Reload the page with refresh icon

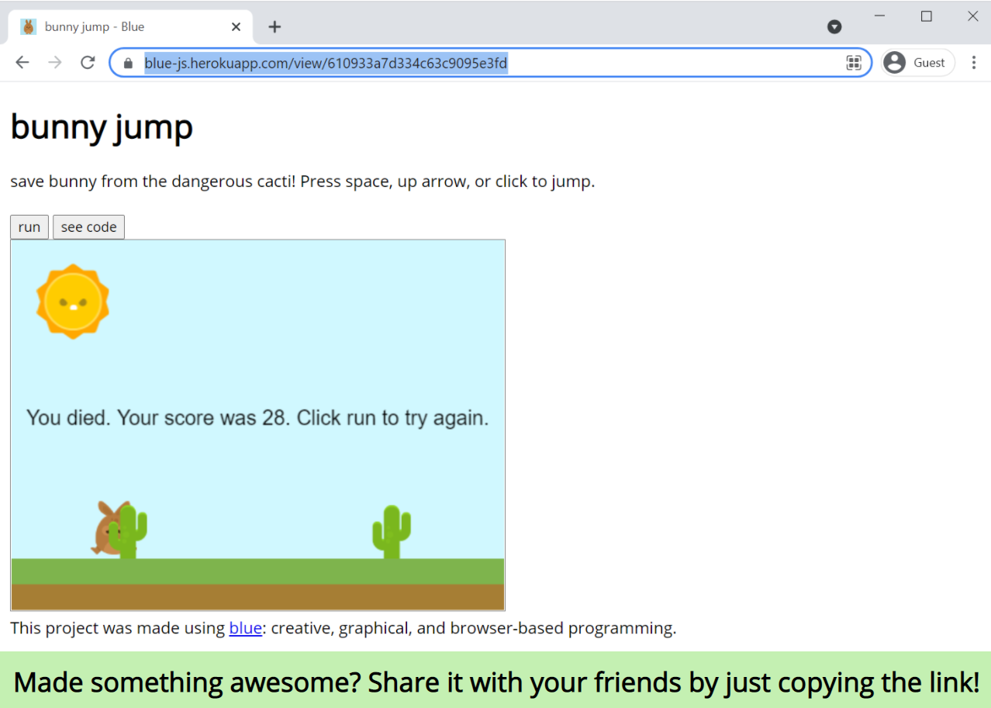click(x=88, y=63)
